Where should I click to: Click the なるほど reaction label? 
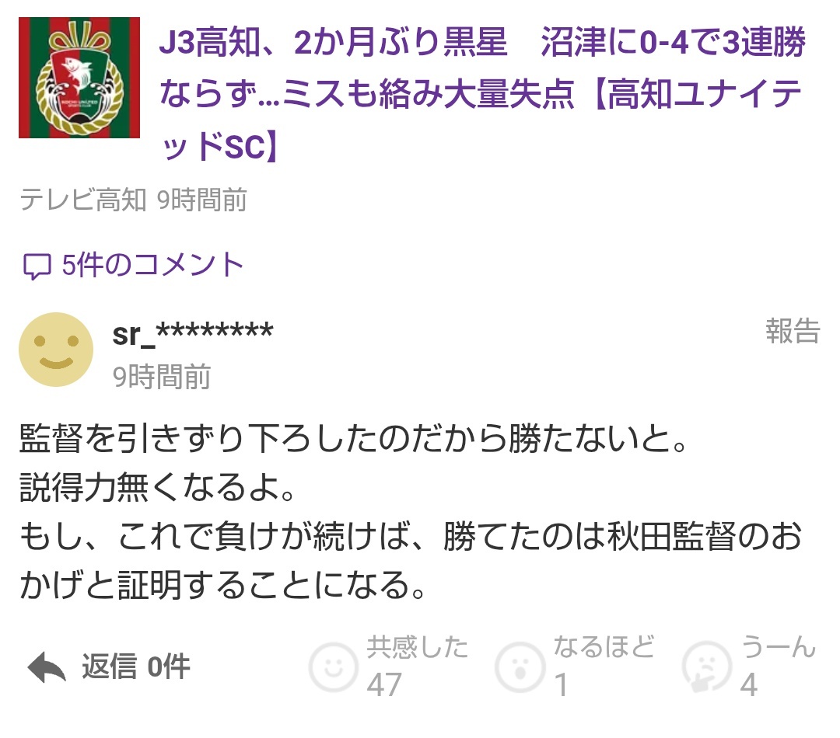[x=604, y=648]
